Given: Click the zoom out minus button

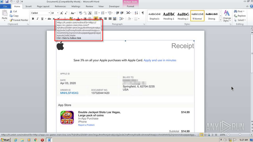Looking at the screenshot, I should (x=228, y=135).
